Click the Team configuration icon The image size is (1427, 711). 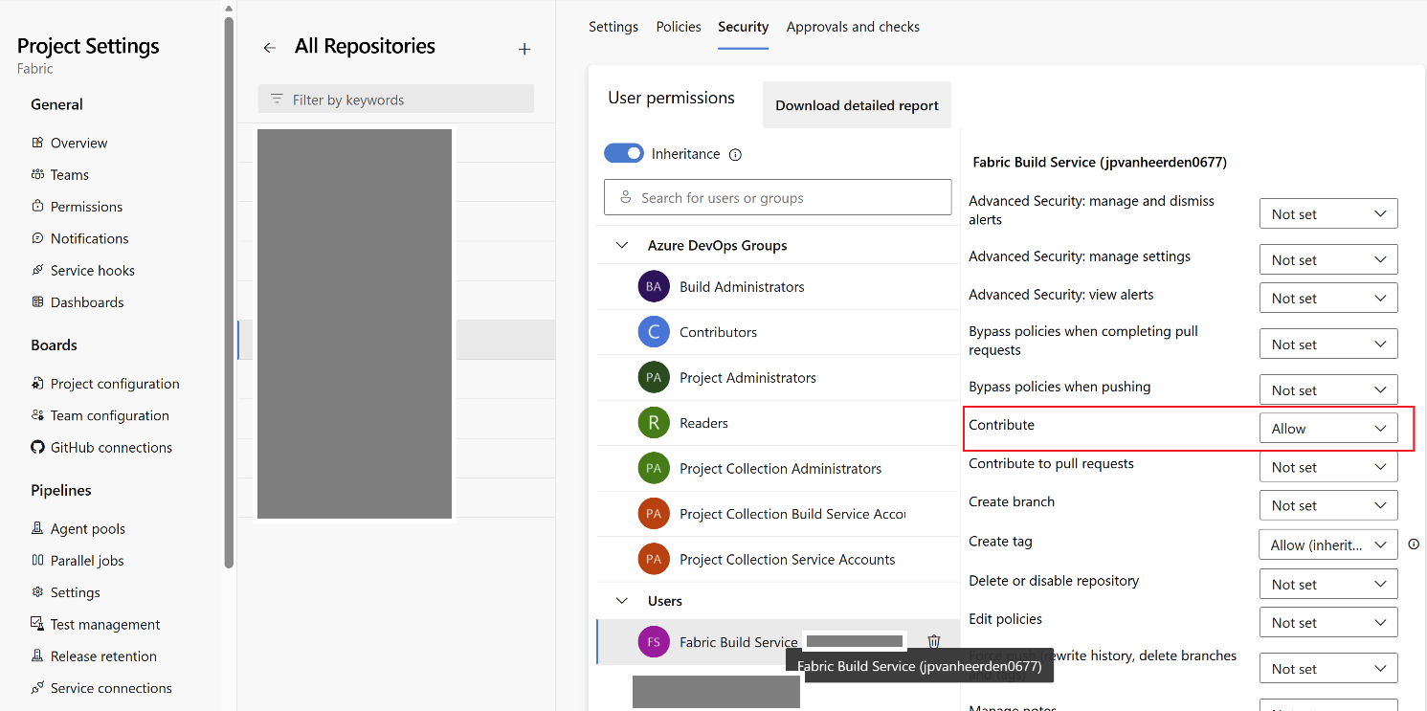pyautogui.click(x=37, y=415)
